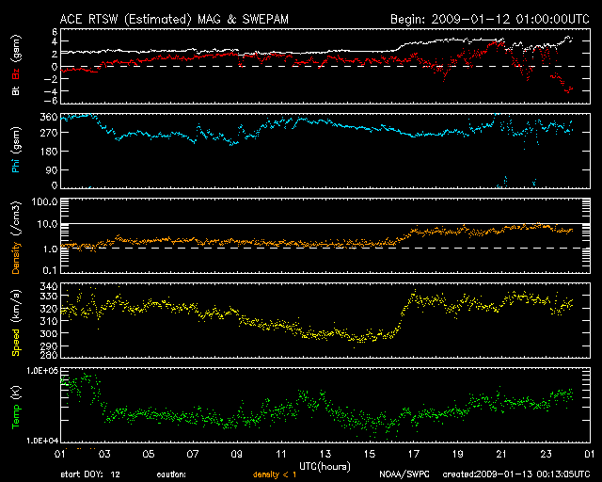This screenshot has height=482, width=602.
Task: Click the '330' tick on the Speed axis
Action: coord(49,296)
